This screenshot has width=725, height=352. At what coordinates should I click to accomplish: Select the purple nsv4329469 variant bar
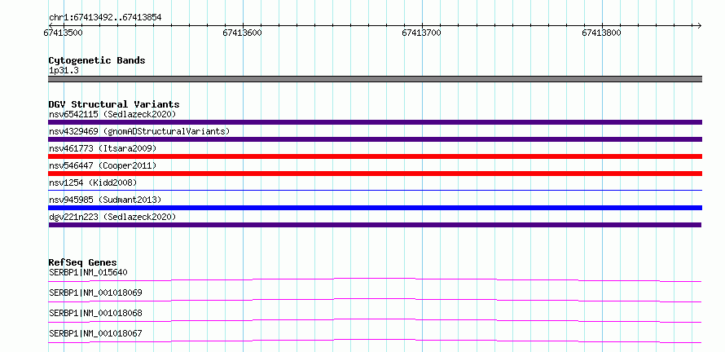375,139
